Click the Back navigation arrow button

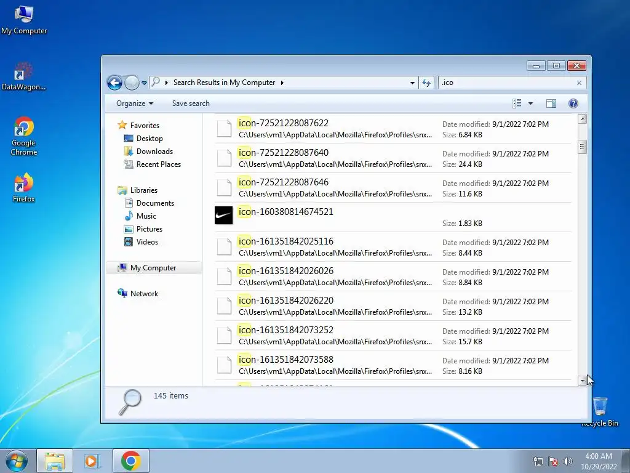(114, 83)
